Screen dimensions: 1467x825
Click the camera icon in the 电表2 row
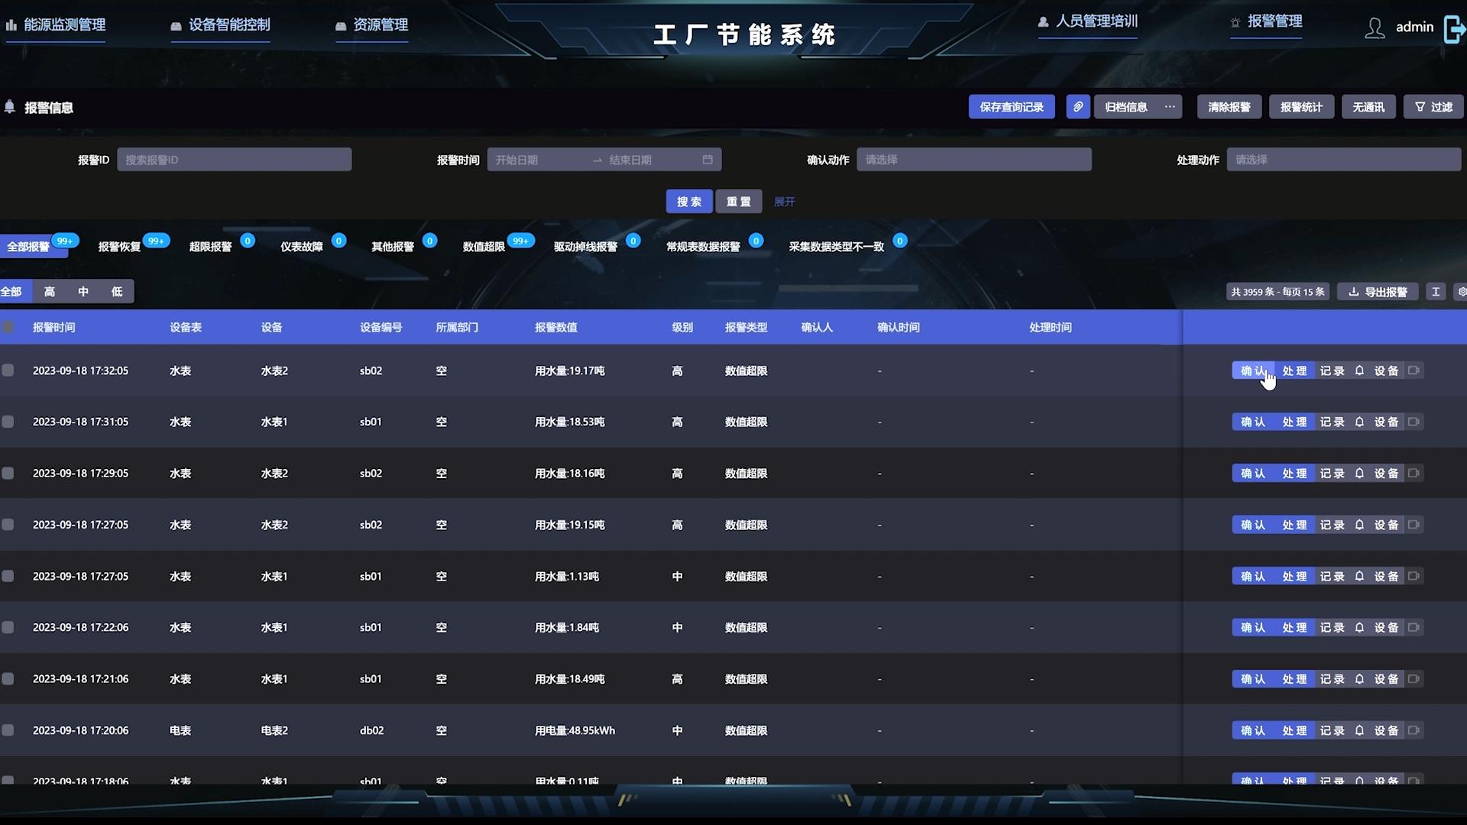coord(1414,730)
